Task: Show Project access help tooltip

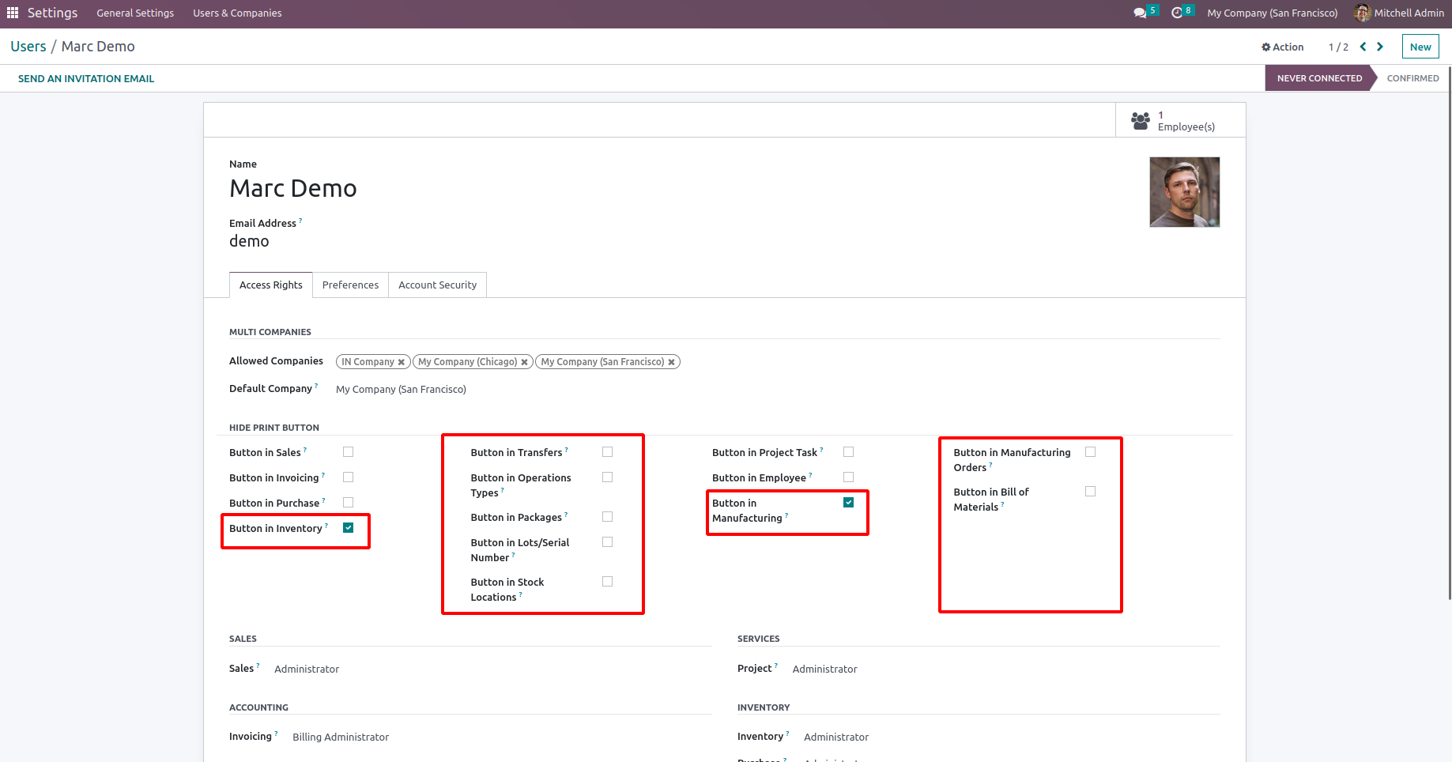Action: pos(776,666)
